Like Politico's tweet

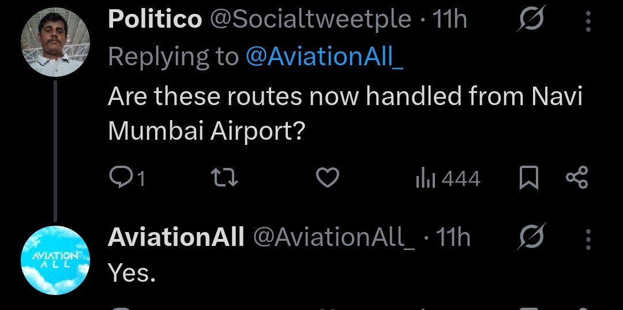[328, 178]
